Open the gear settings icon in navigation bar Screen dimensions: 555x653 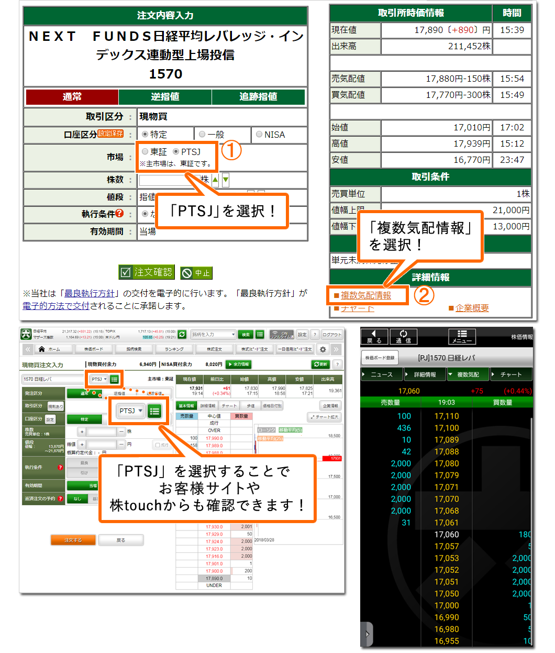[x=323, y=349]
